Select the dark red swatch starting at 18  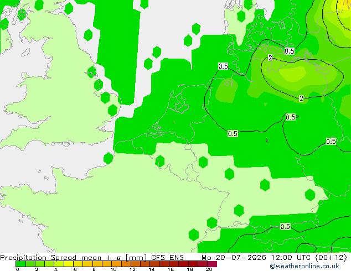pyautogui.click(x=193, y=264)
